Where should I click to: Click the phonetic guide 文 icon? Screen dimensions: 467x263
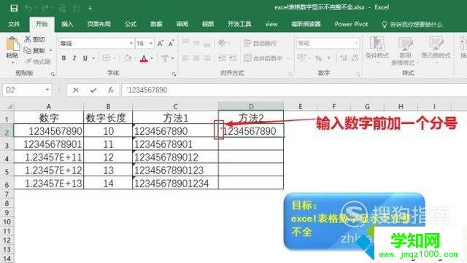(x=165, y=58)
